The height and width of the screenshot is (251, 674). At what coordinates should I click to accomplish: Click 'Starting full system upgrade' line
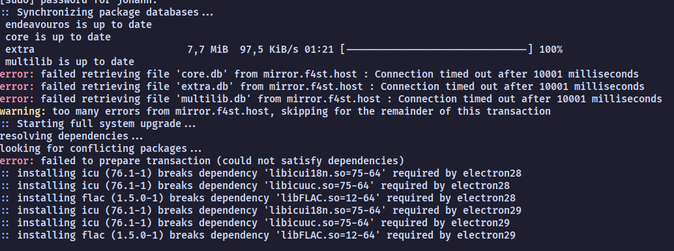98,125
